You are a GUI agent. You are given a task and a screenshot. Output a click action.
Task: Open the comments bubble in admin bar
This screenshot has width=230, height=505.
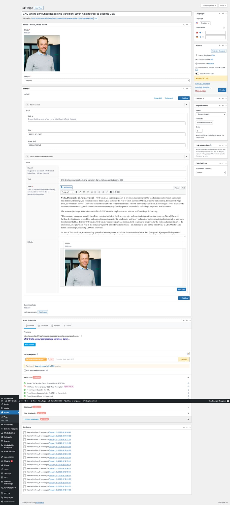(26, 401)
